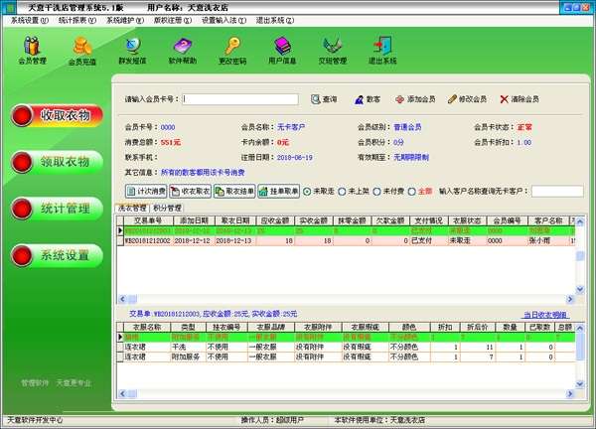Click the member card number input field
This screenshot has height=429, width=596.
pos(241,99)
